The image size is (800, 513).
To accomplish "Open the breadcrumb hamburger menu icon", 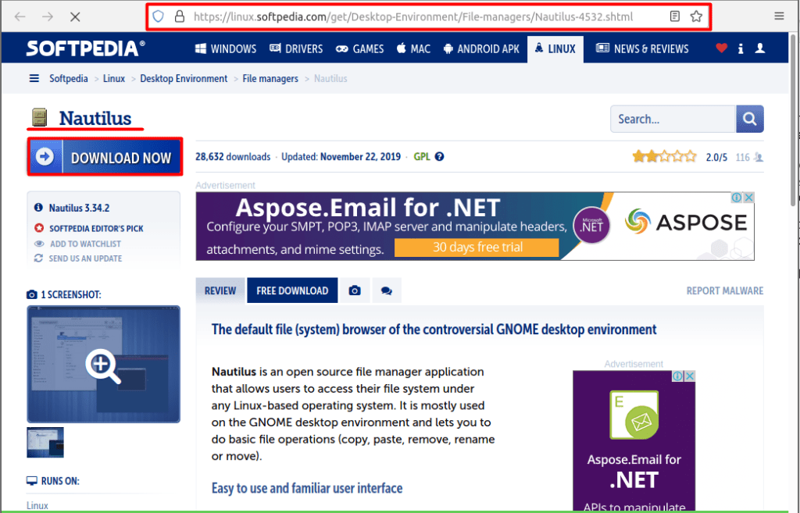I will (x=34, y=79).
